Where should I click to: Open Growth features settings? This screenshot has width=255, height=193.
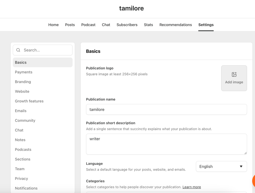29,101
